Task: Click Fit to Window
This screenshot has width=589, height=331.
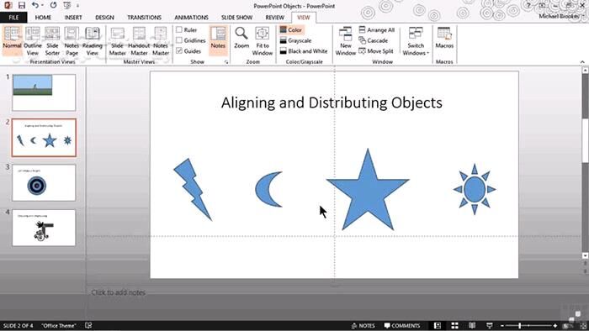Action: [263, 40]
